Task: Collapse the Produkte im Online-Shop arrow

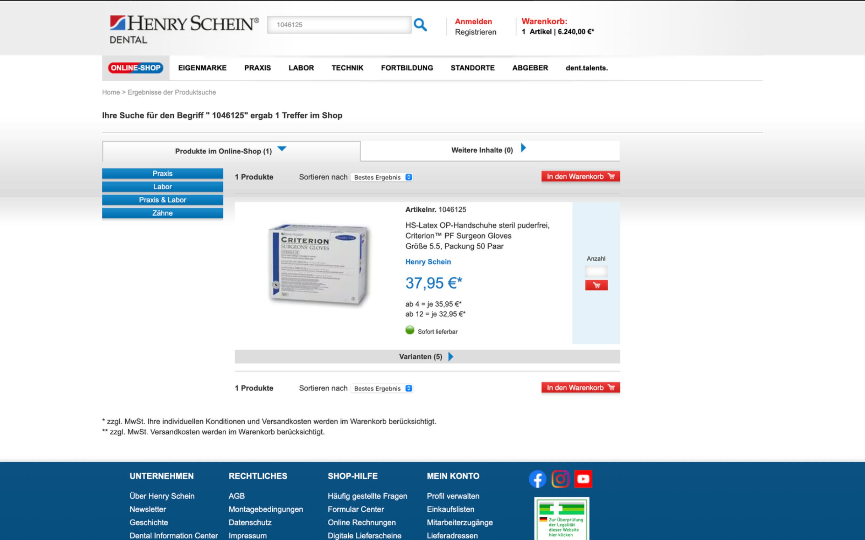Action: 282,148
